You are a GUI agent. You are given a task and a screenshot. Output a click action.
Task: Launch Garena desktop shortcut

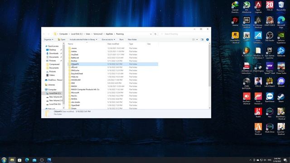click(x=235, y=21)
